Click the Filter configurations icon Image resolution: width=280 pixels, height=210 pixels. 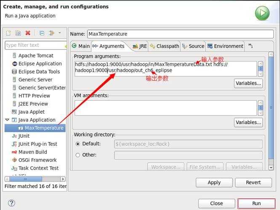[52, 33]
